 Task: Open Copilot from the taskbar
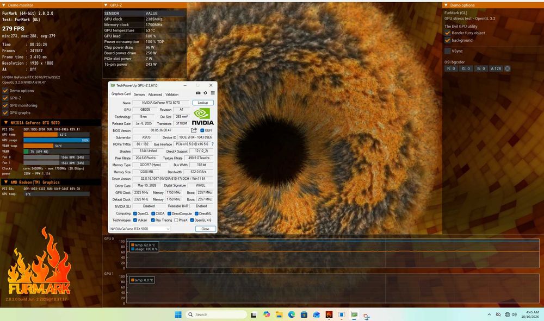pos(267,314)
